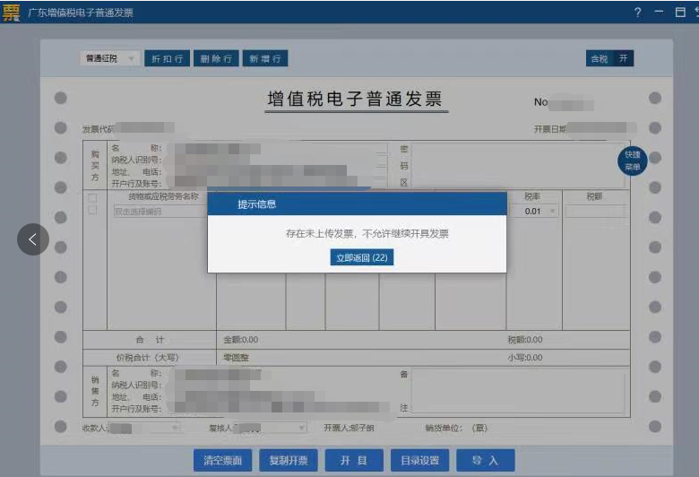Click the 广东增值税电子普通发票 window title
The width and height of the screenshot is (699, 477).
pyautogui.click(x=81, y=13)
